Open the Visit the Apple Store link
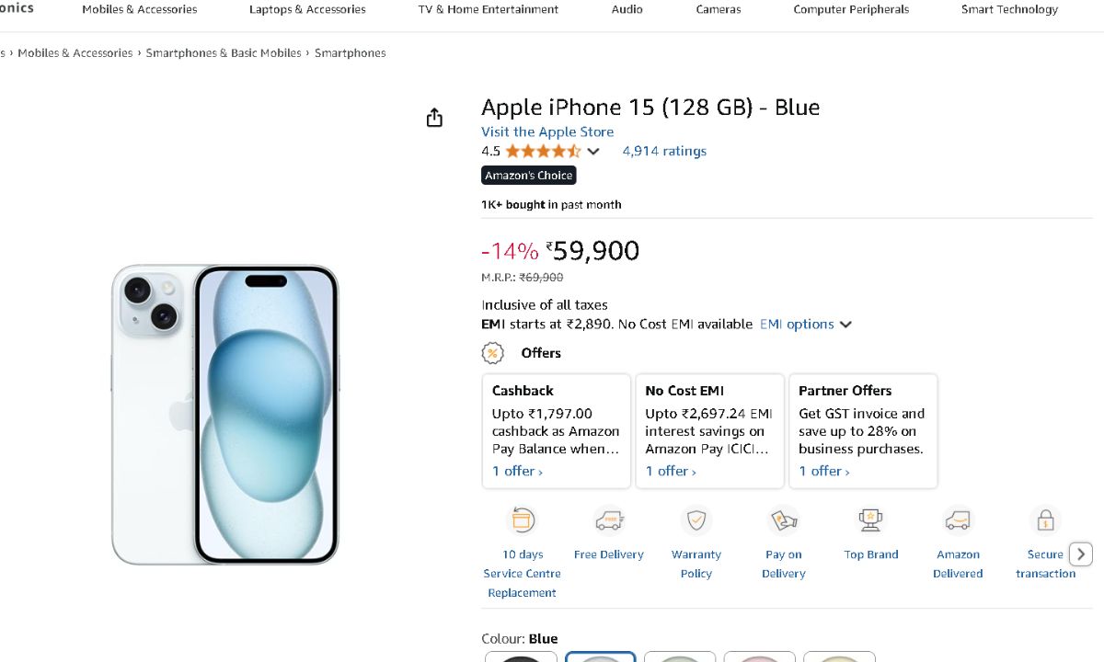Screen dimensions: 1104x662 pos(547,131)
